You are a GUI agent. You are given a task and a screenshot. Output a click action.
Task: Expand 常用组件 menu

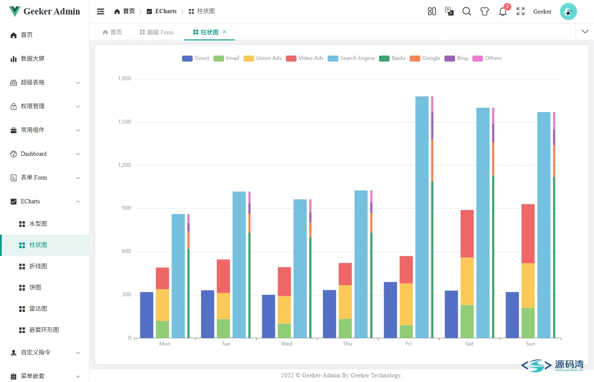(45, 130)
